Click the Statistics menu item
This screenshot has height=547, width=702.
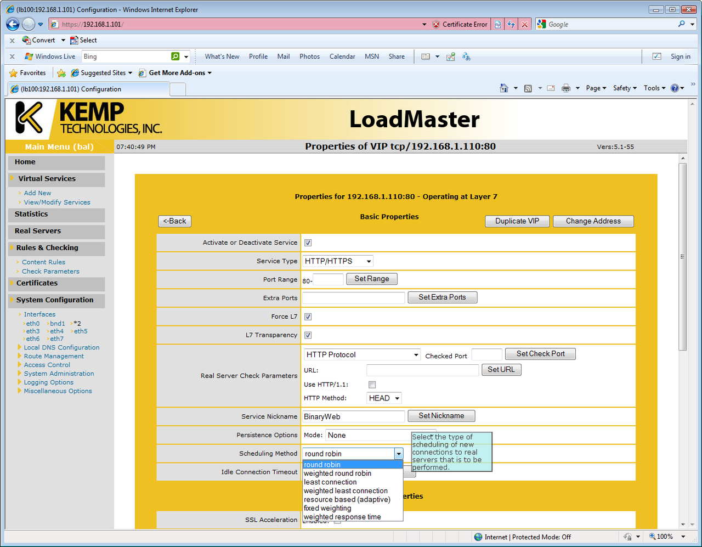click(x=56, y=215)
